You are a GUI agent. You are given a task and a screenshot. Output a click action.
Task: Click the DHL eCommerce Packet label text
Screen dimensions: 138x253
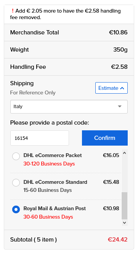[53, 156]
